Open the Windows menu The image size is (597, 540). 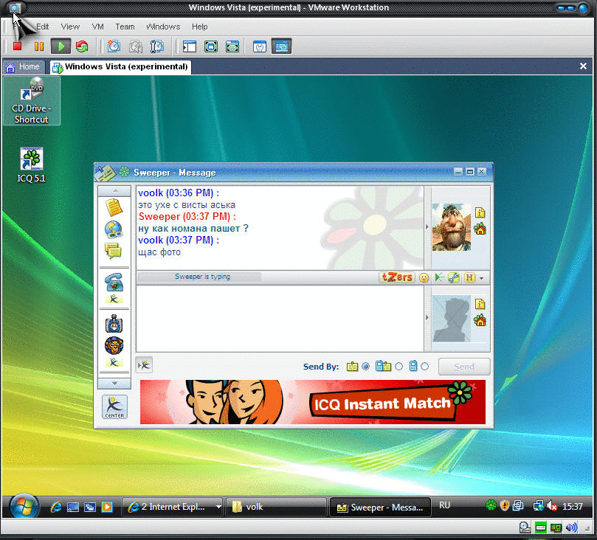(163, 27)
